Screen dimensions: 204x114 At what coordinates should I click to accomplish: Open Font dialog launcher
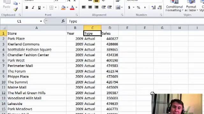click(x=76, y=15)
